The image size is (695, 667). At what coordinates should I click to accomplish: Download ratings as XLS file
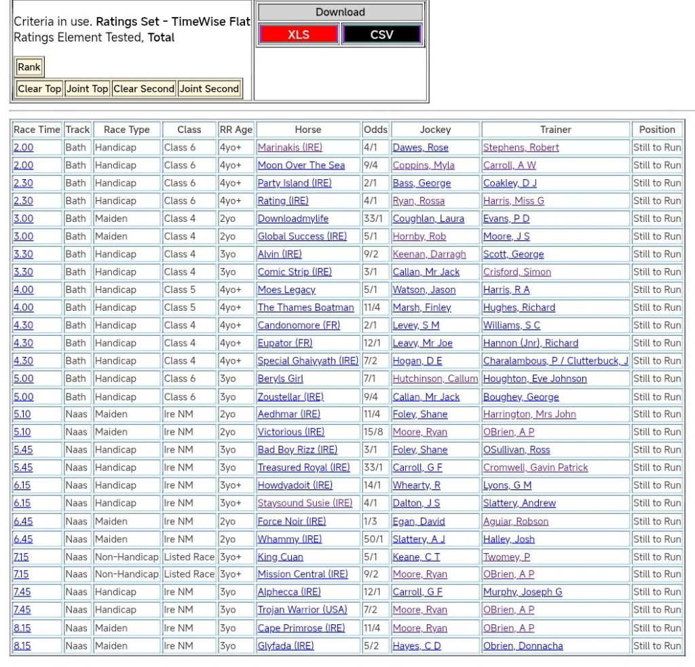pyautogui.click(x=298, y=35)
